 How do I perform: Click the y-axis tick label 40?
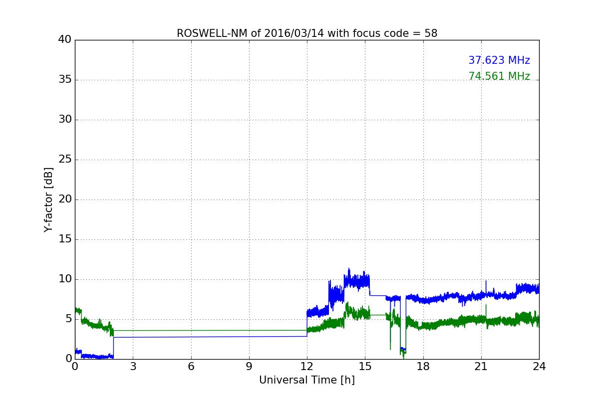tap(65, 40)
